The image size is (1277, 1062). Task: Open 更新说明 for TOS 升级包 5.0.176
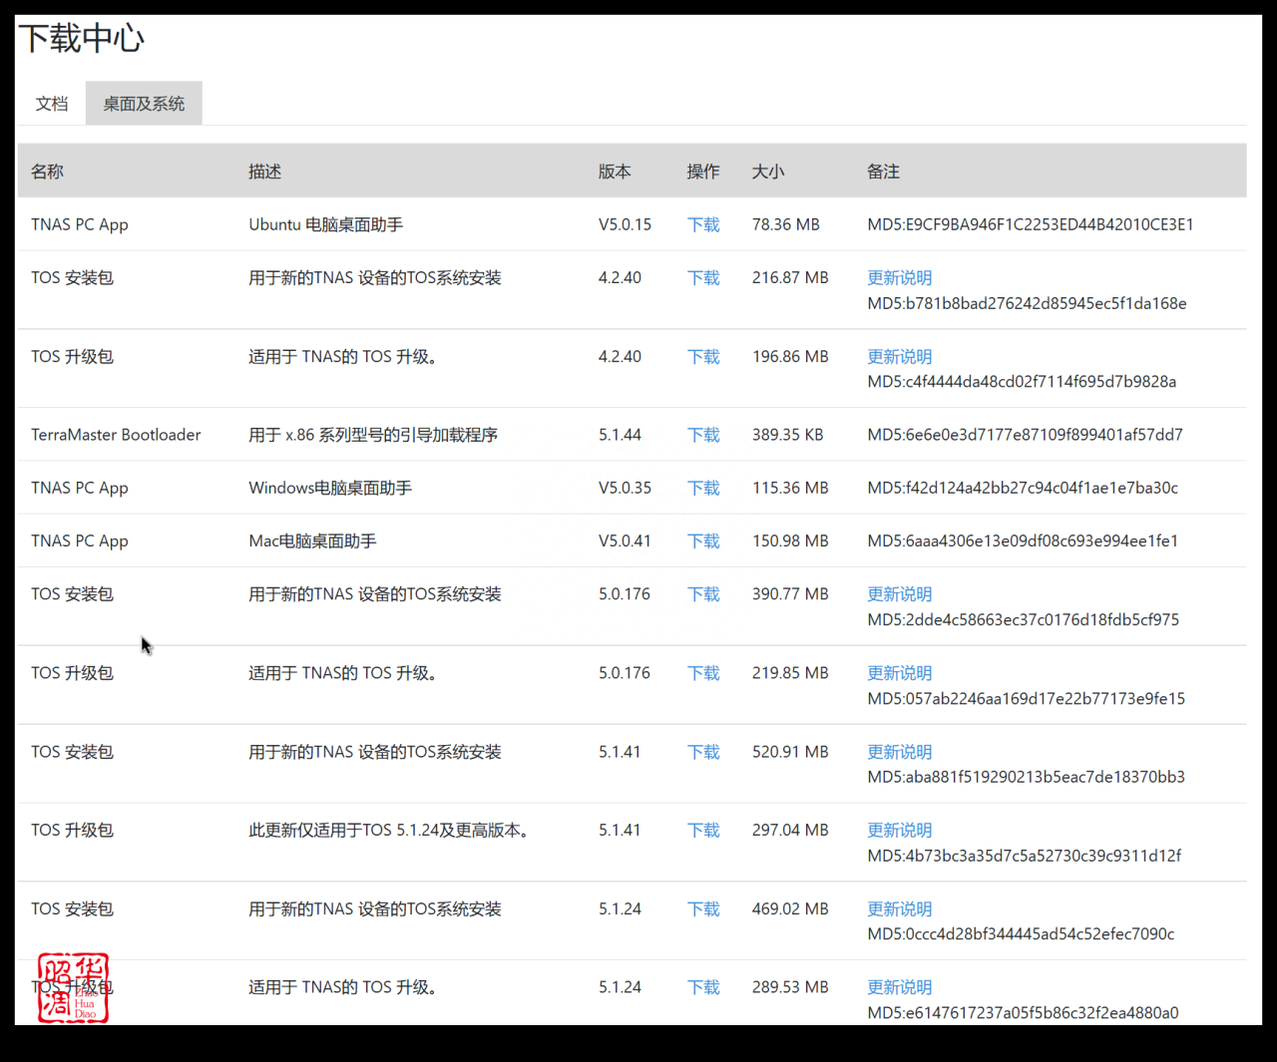click(898, 672)
